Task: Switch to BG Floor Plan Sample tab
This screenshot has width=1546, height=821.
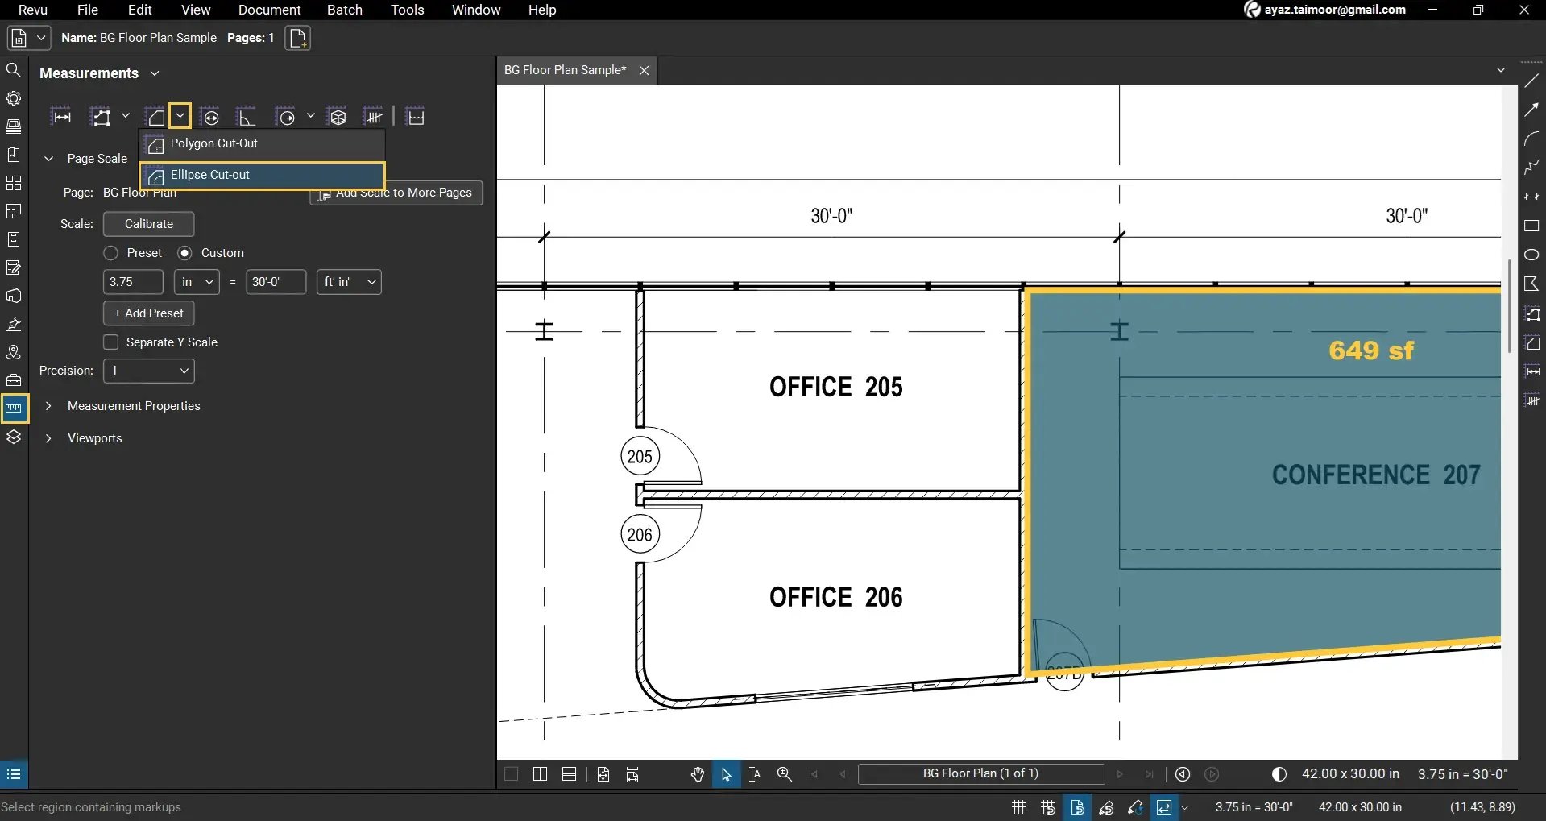Action: [565, 70]
